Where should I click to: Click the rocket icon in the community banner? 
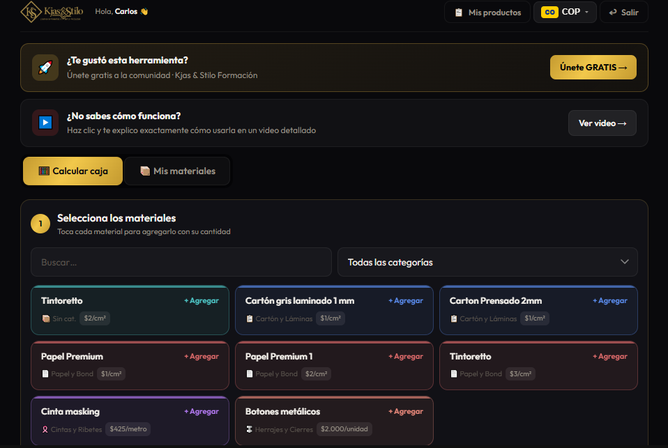coord(45,68)
